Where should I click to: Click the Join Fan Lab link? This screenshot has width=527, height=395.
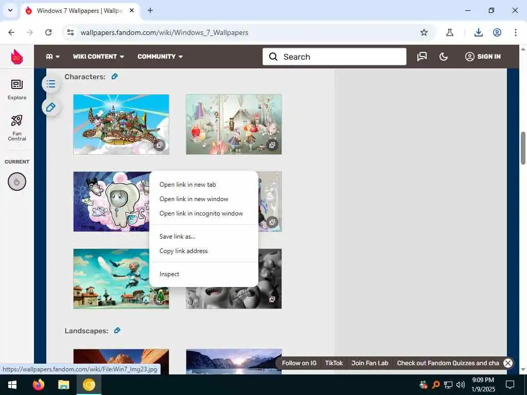tap(370, 363)
